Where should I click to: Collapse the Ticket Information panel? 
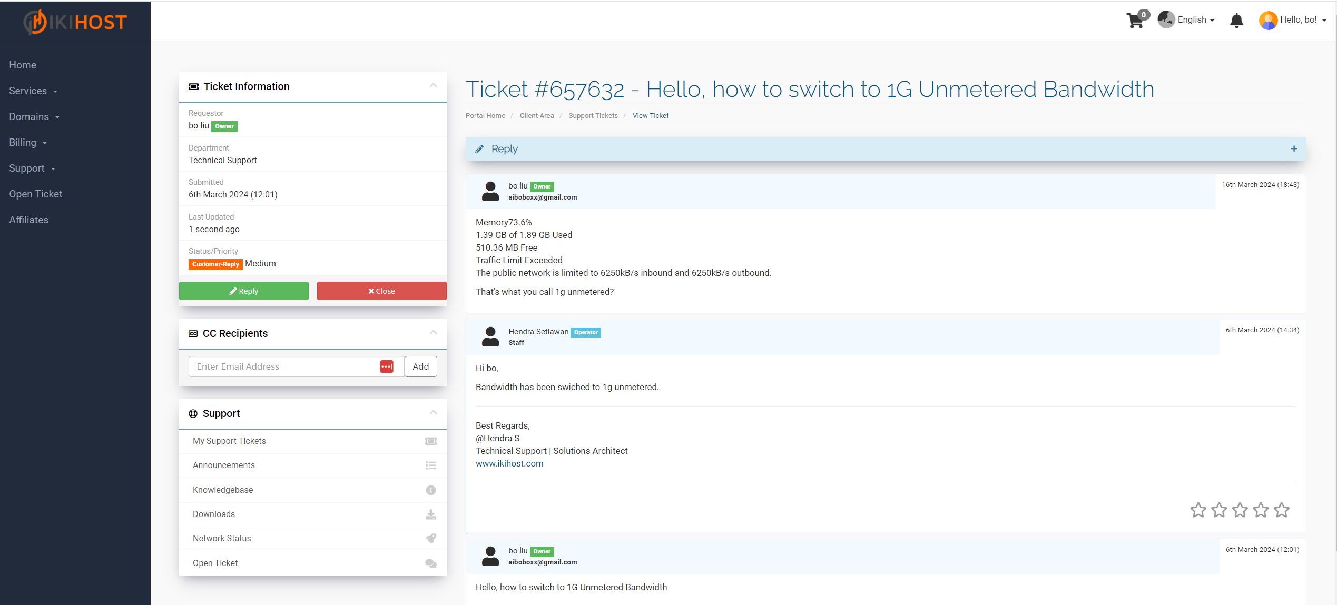tap(433, 85)
